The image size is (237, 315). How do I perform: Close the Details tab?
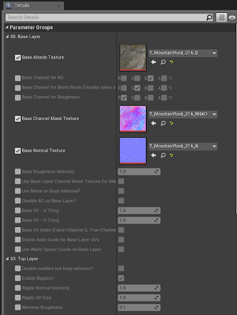pos(58,6)
